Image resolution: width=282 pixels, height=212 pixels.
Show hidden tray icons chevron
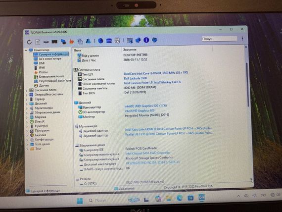click(238, 196)
